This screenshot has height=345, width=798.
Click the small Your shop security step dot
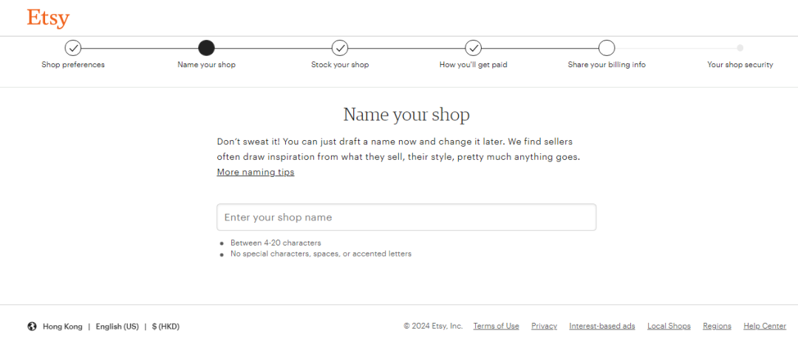(x=740, y=48)
